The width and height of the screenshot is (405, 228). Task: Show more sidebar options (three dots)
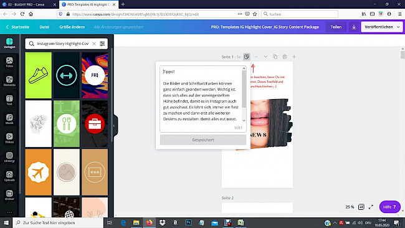click(9, 212)
